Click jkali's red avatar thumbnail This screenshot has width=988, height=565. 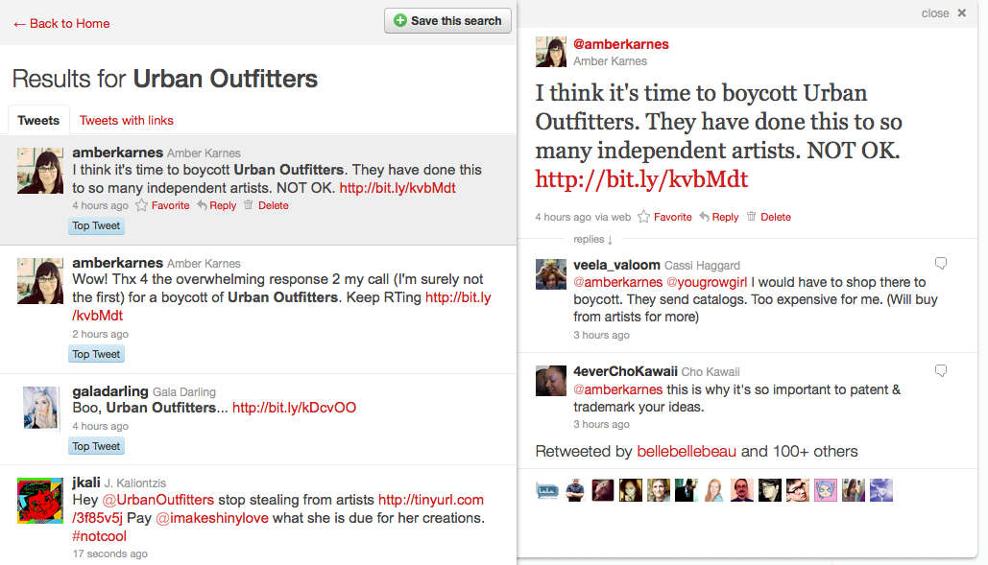[x=40, y=500]
